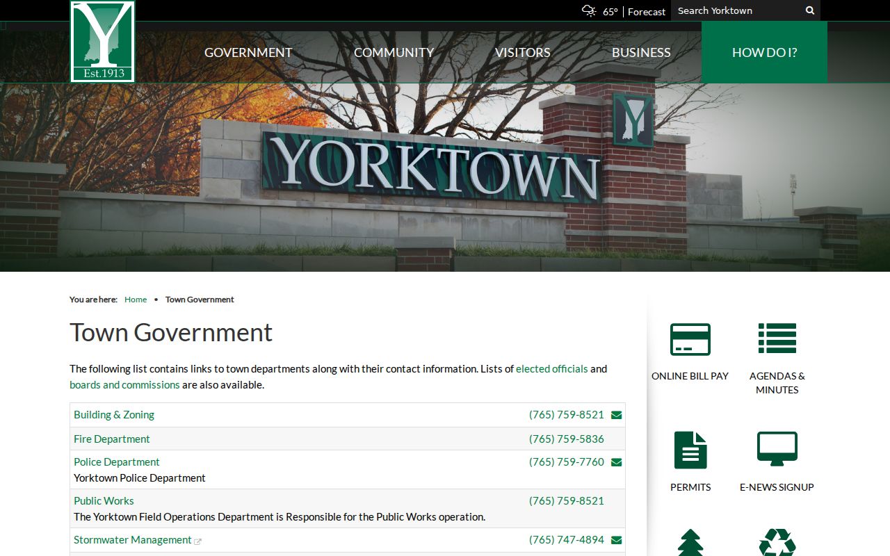Click Agendas & Minutes label text
This screenshot has height=556, width=890.
tap(777, 383)
